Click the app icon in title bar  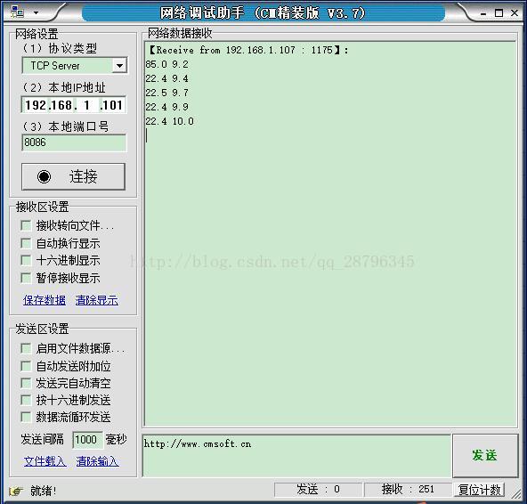[17, 12]
